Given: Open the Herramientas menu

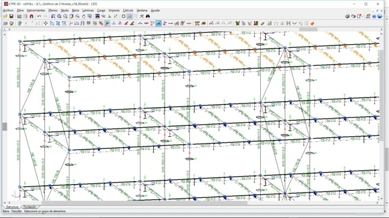Looking at the screenshot, I should click(36, 10).
